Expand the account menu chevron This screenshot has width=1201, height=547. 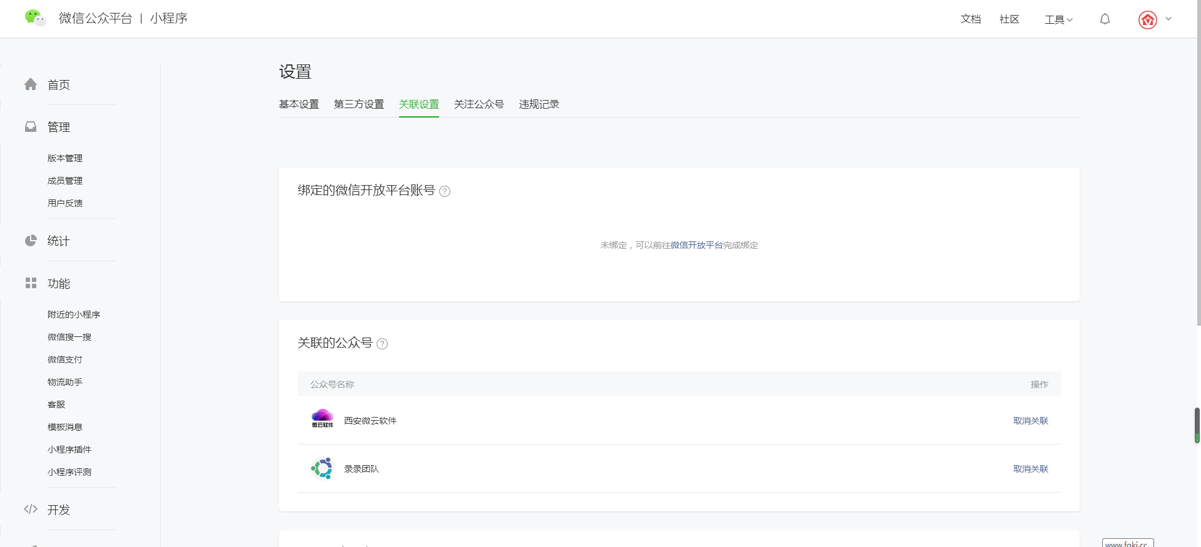(1168, 19)
